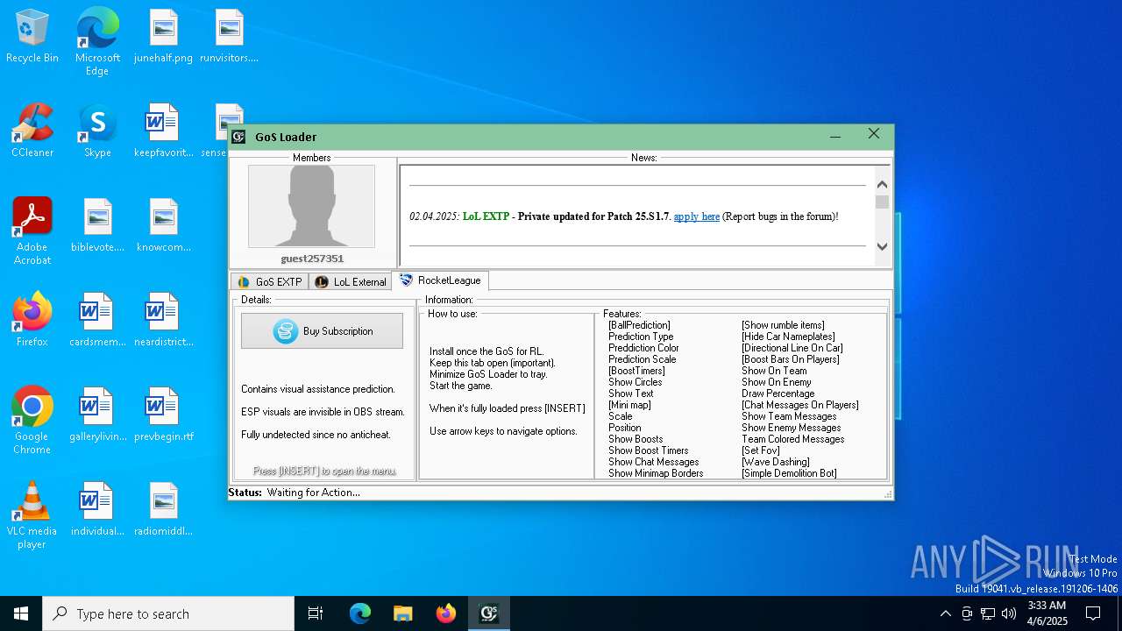Click the guest257351 username label
The width and height of the screenshot is (1122, 631).
[x=312, y=259]
